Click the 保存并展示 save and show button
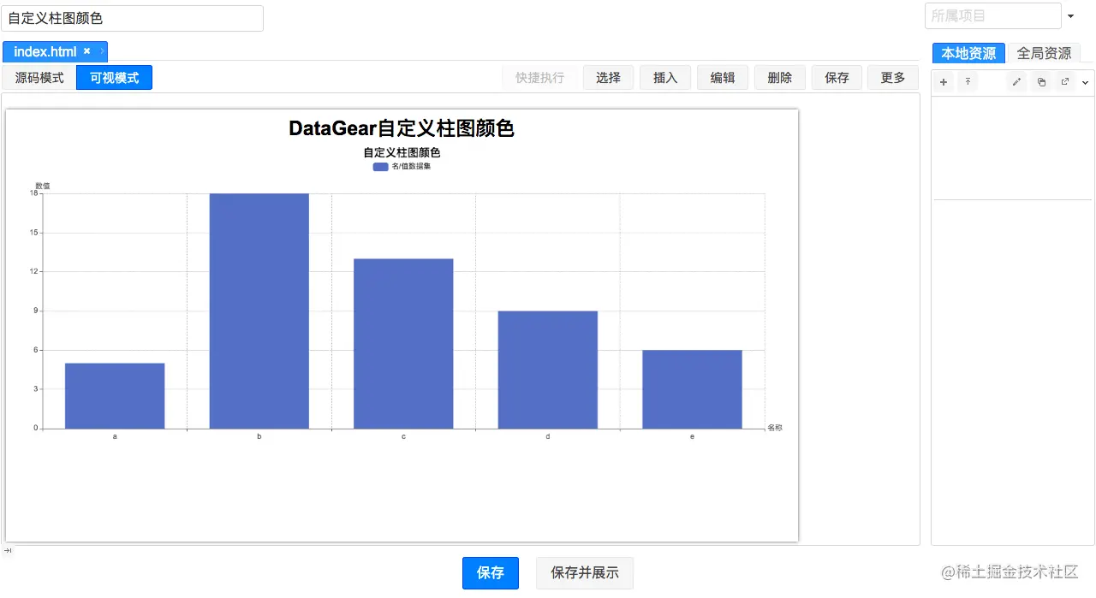 pos(585,573)
